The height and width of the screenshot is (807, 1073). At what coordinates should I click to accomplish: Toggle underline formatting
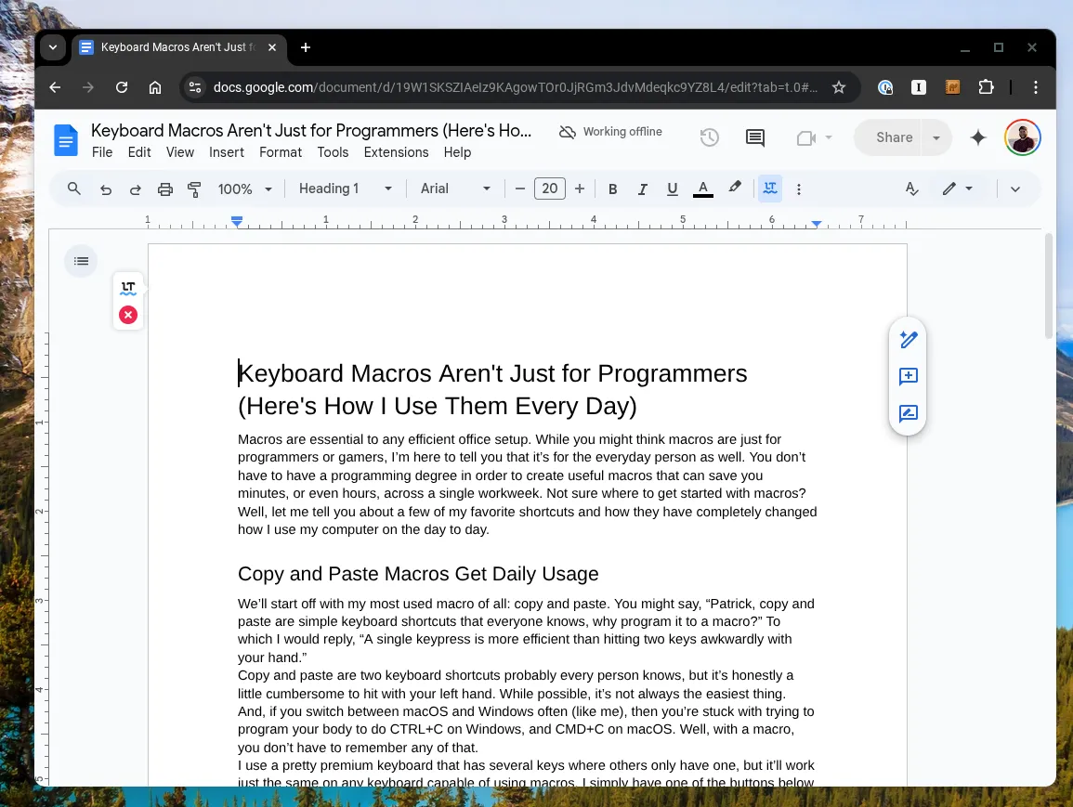[x=672, y=189]
